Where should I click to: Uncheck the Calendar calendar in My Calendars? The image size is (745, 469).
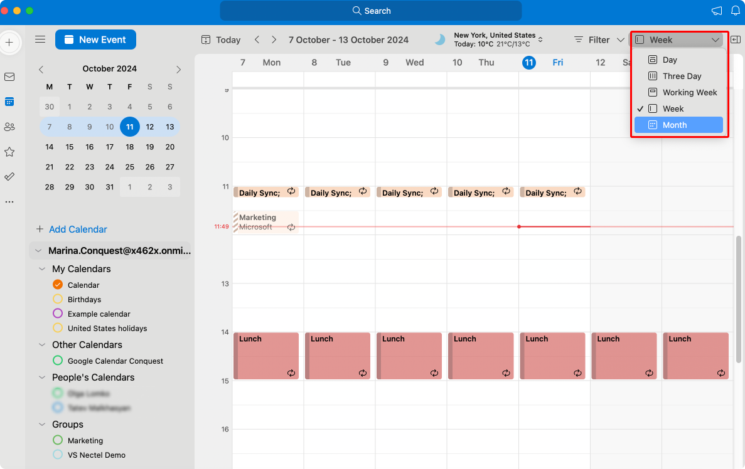click(58, 284)
